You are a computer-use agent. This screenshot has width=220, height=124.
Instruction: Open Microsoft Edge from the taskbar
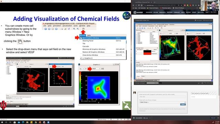click(x=23, y=122)
